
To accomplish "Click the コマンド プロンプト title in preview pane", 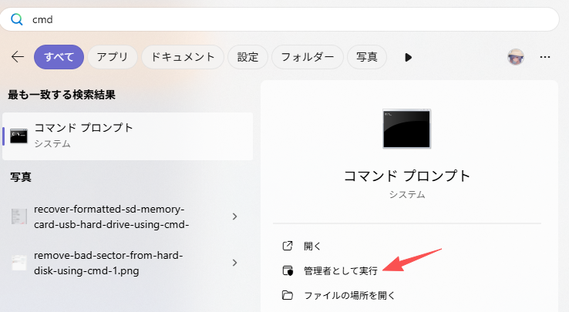I will click(407, 176).
